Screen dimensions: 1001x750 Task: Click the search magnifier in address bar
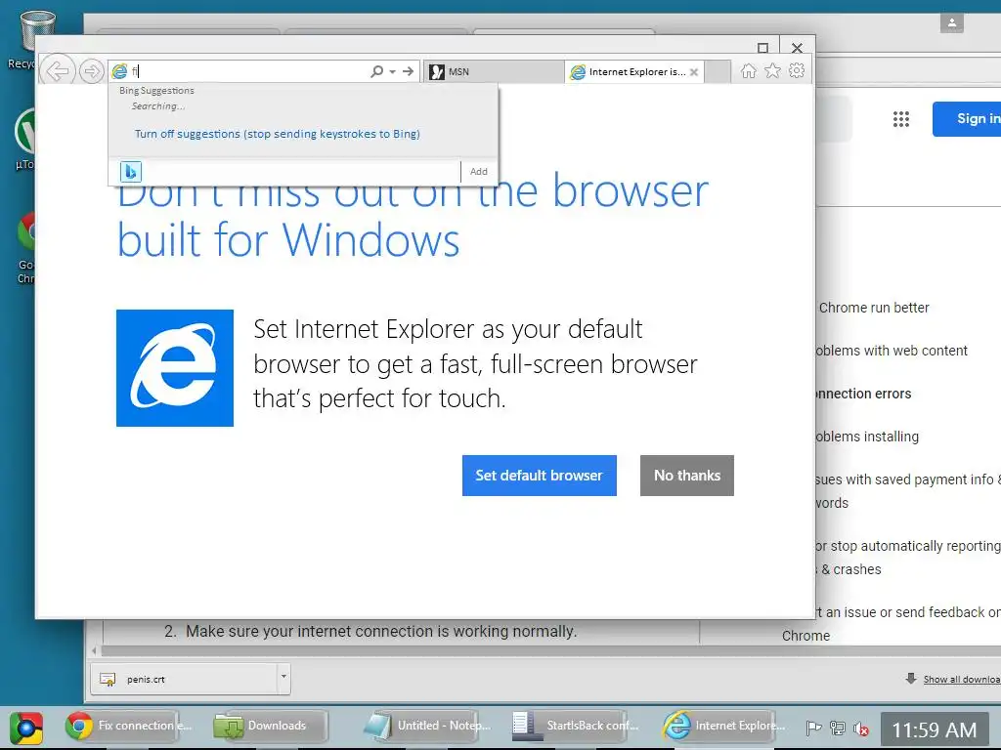pos(377,71)
